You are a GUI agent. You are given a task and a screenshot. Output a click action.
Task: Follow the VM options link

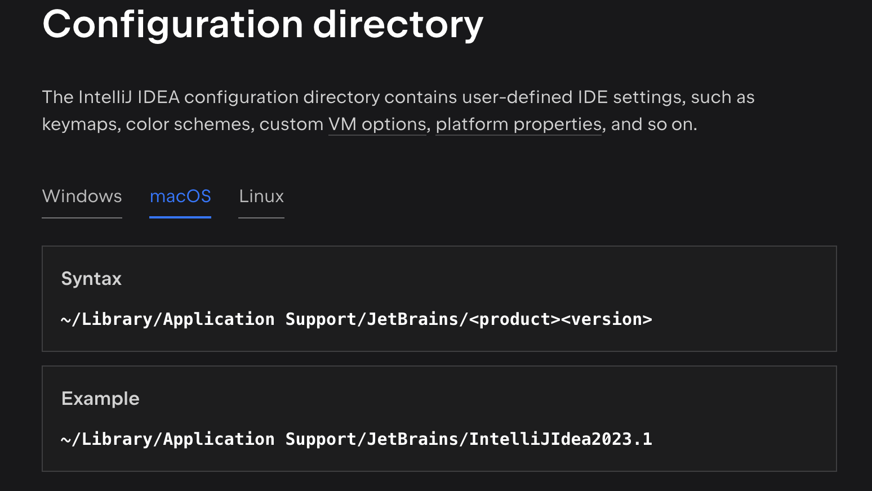377,124
